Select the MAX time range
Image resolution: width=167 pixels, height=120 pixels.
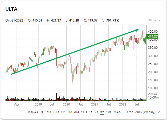(x=117, y=112)
